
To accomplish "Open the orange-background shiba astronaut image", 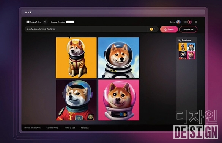I will click(76, 58).
